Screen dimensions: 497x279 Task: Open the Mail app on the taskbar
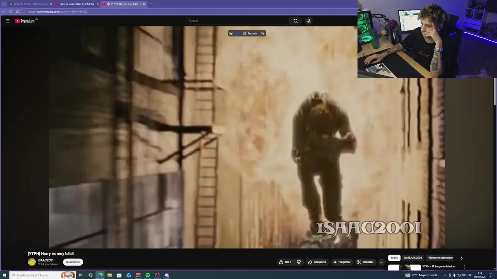[129, 275]
